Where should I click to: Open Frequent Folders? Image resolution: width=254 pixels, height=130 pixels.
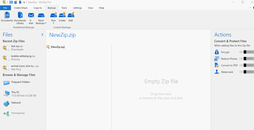tap(21, 82)
